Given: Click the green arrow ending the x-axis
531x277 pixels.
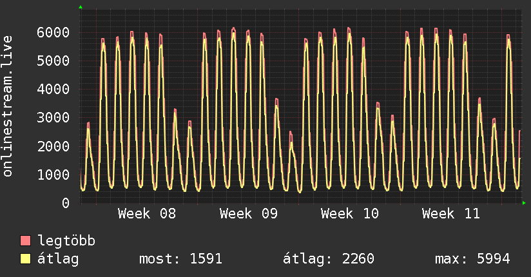Looking at the screenshot, I should pos(524,203).
